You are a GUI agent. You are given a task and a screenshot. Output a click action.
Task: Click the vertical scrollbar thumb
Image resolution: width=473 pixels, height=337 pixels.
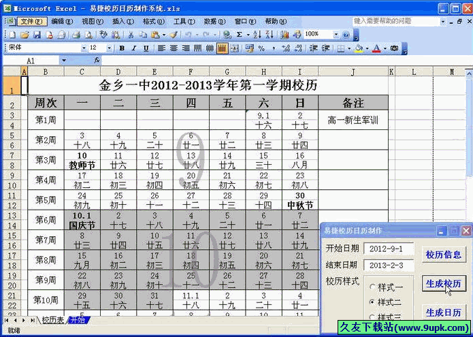pos(469,127)
